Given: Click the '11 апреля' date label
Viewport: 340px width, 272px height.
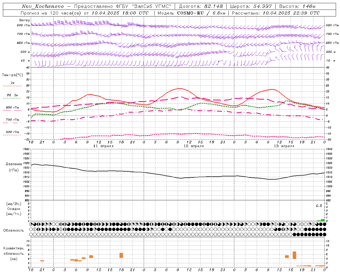Looking at the screenshot, I should tap(103, 146).
